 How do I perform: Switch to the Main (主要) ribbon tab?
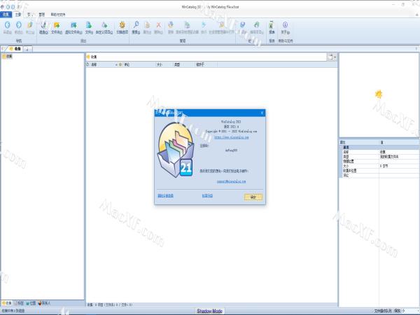18,15
